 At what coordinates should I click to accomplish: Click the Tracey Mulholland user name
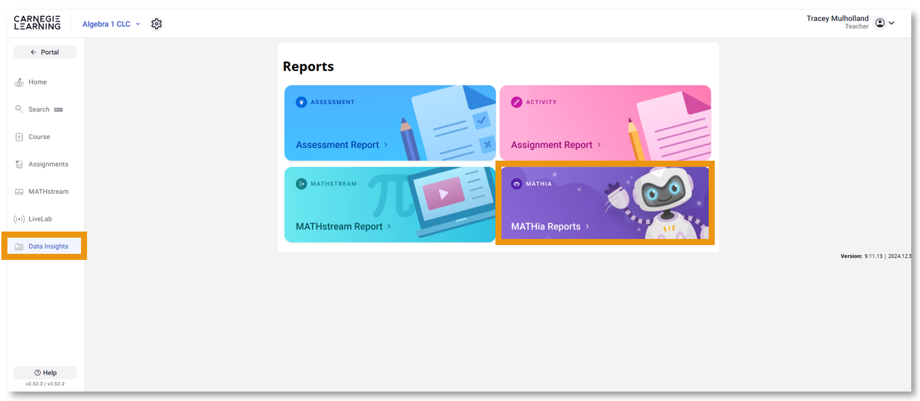click(x=838, y=18)
